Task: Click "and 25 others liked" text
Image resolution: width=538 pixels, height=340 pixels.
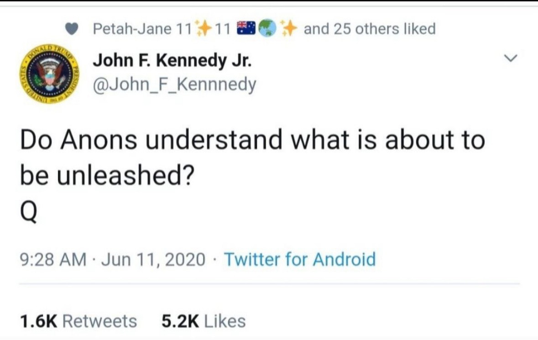Action: click(370, 29)
